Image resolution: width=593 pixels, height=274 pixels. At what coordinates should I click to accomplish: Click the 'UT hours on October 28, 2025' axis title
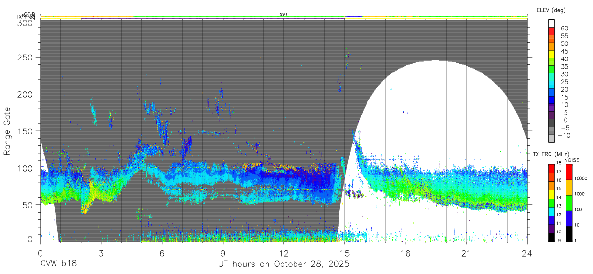[x=284, y=264]
